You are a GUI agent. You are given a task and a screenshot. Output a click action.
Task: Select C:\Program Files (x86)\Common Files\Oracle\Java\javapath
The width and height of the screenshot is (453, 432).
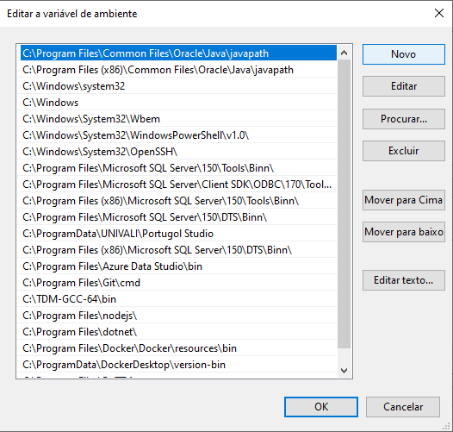pos(177,70)
